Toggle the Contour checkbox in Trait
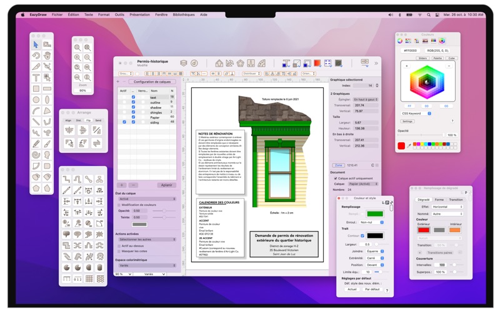Image resolution: width=500 pixels, height=312 pixels. coord(362,236)
